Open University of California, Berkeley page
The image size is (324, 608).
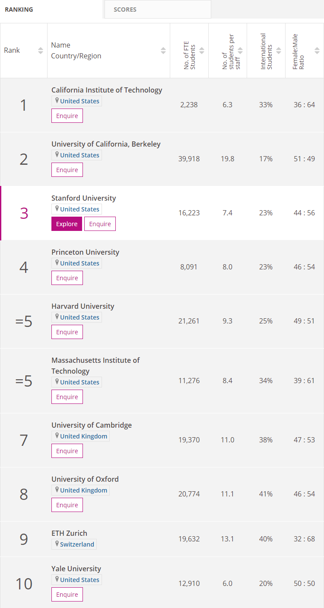tap(106, 144)
